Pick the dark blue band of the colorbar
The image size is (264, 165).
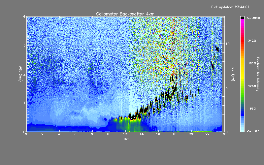[242, 112]
